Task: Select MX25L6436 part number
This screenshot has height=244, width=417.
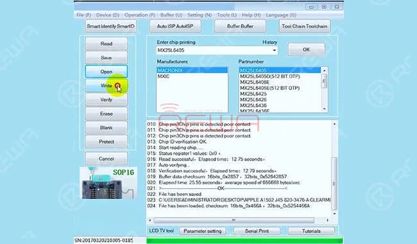Action: (x=280, y=105)
